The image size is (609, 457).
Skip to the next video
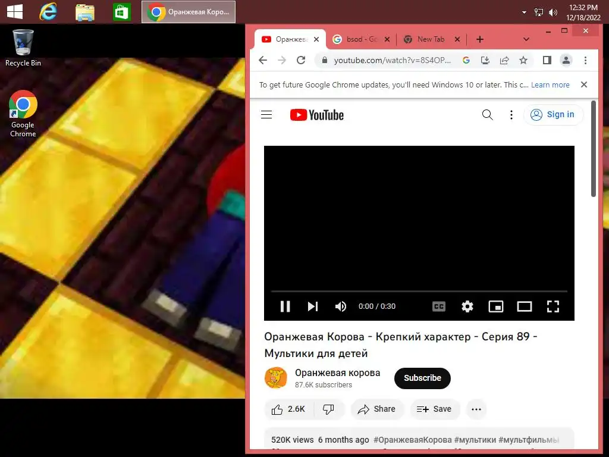click(x=313, y=306)
